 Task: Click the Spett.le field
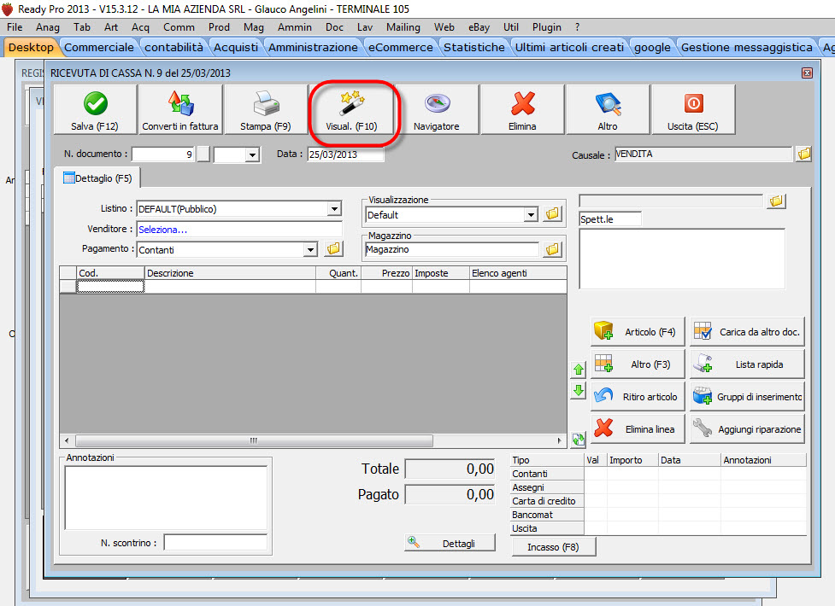pyautogui.click(x=609, y=219)
